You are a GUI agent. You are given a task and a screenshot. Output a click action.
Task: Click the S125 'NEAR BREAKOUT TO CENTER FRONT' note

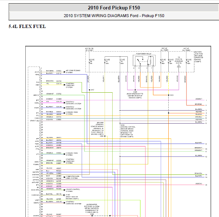(x=135, y=96)
